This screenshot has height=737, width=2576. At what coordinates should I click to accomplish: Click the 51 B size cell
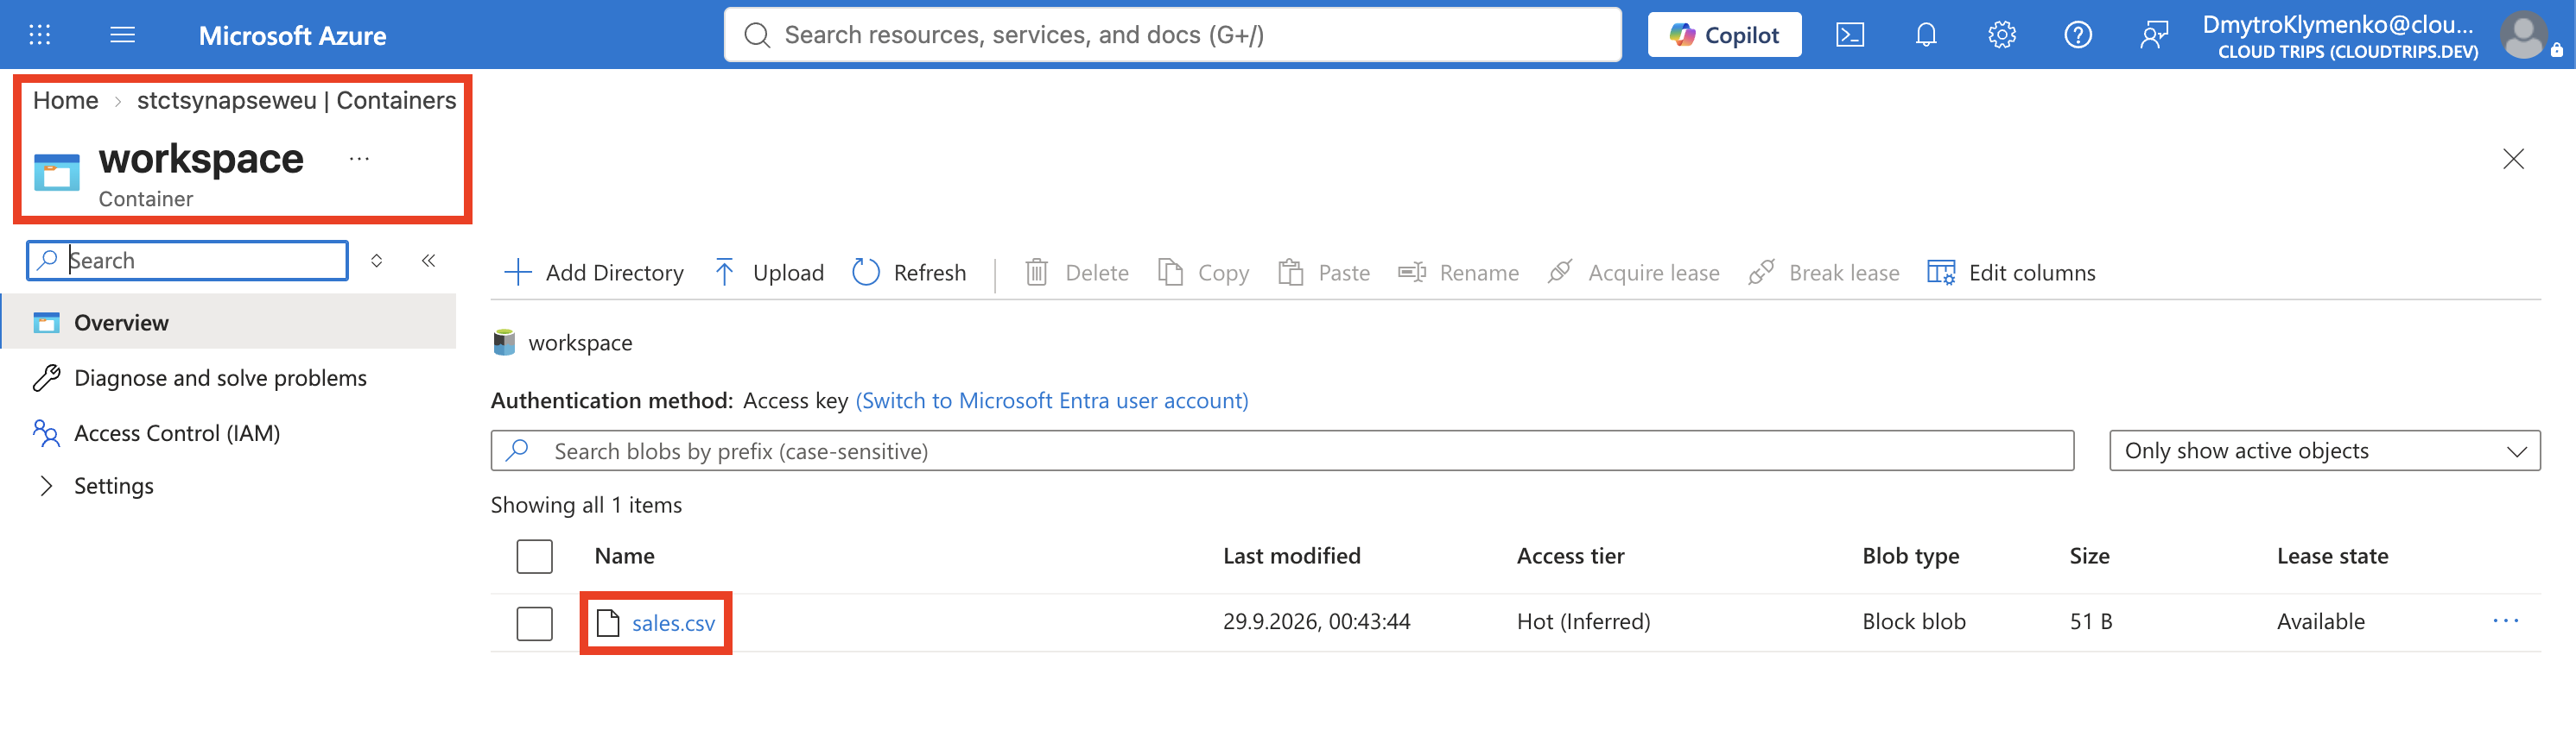[2090, 621]
